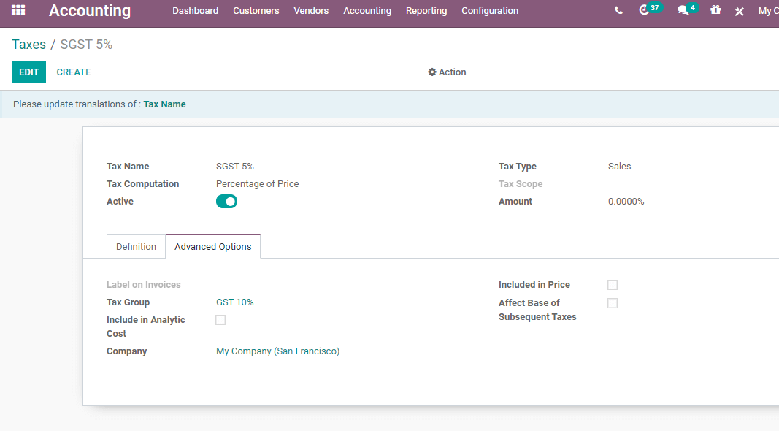Click the Percentage of Price value
The height and width of the screenshot is (431, 779).
click(x=257, y=184)
